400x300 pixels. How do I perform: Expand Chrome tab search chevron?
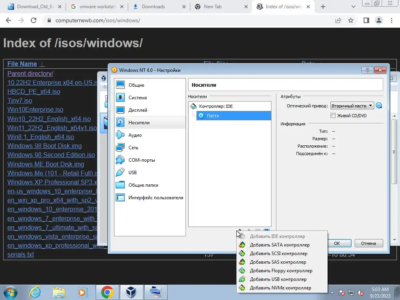tap(353, 7)
